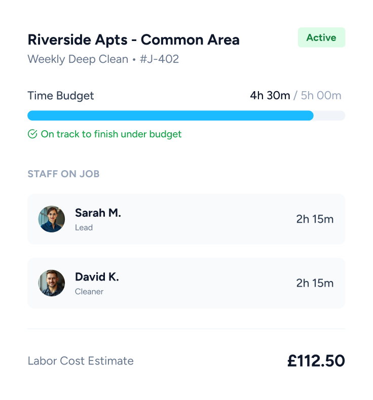Click the green check circle status icon

[32, 134]
